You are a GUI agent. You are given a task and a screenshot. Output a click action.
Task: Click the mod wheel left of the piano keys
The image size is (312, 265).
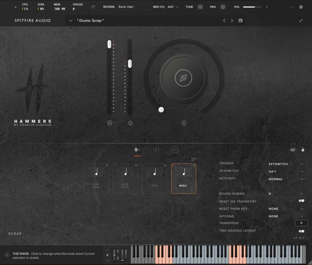click(122, 255)
